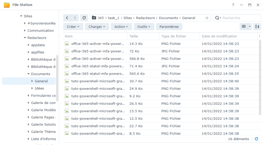Bookmark this folder with the star icon
Image resolution: width=265 pixels, height=145 pixels.
[x=207, y=18]
